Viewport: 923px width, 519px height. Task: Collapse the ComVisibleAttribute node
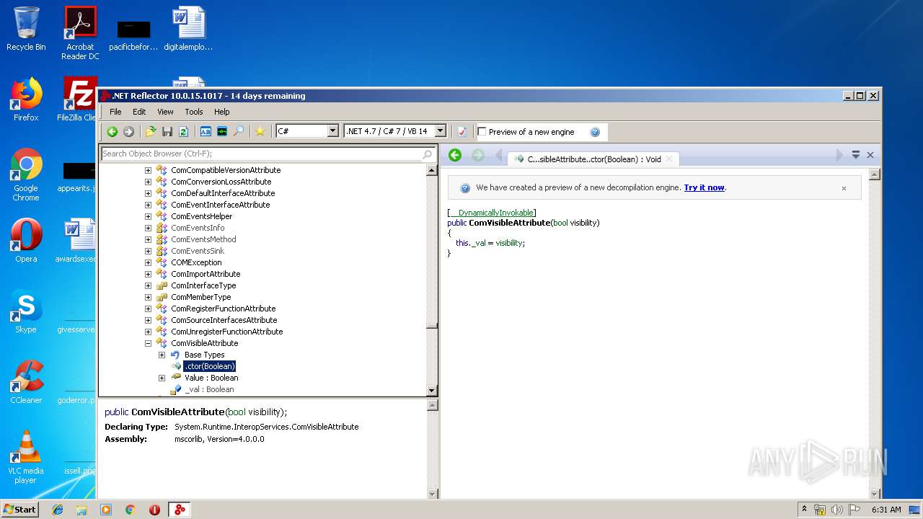point(148,343)
